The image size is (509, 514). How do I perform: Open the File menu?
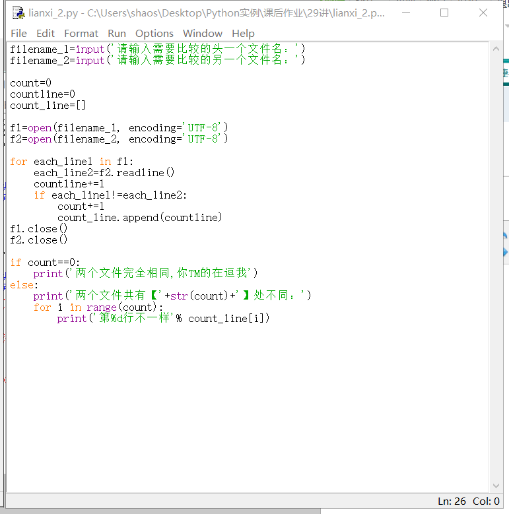tap(18, 33)
